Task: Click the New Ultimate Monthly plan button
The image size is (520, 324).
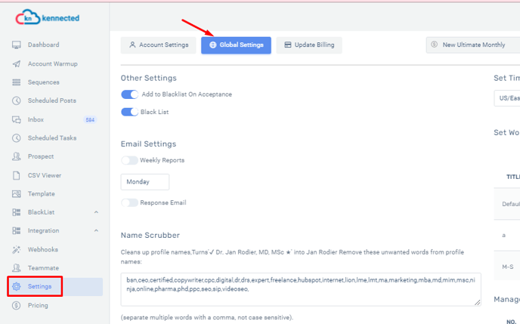Action: tap(473, 45)
